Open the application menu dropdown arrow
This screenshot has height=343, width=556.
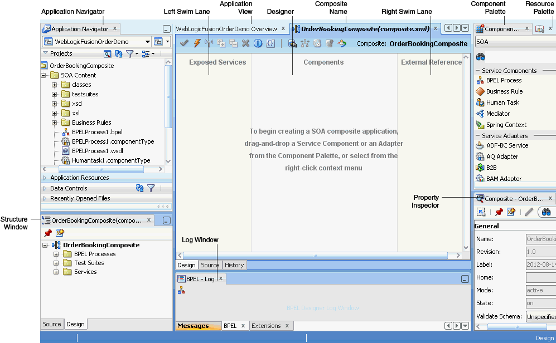(x=167, y=42)
